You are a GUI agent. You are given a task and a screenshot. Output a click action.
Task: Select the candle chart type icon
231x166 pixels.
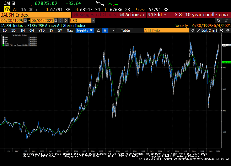[x=105, y=30]
